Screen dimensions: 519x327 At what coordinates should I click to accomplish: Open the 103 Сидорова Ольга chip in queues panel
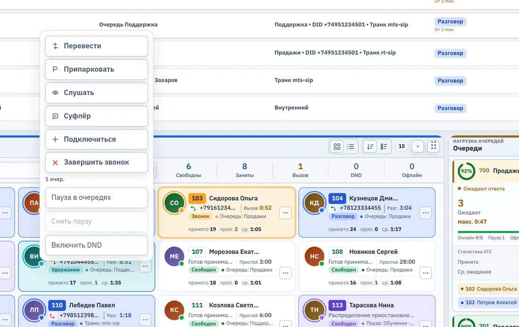488,289
